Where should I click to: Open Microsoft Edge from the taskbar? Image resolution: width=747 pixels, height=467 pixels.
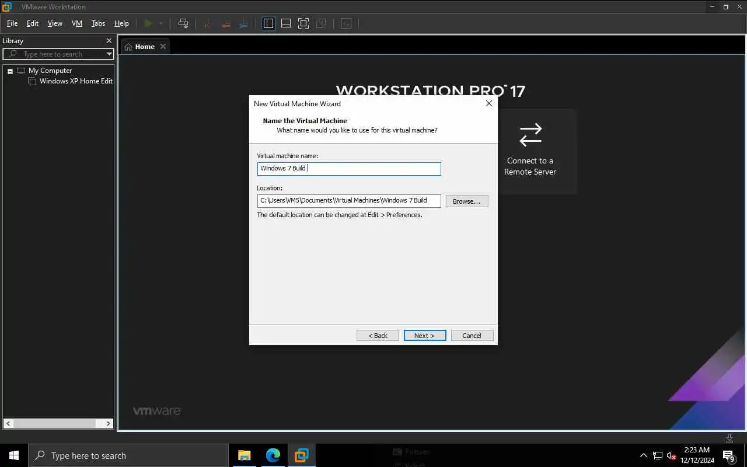[x=273, y=455]
